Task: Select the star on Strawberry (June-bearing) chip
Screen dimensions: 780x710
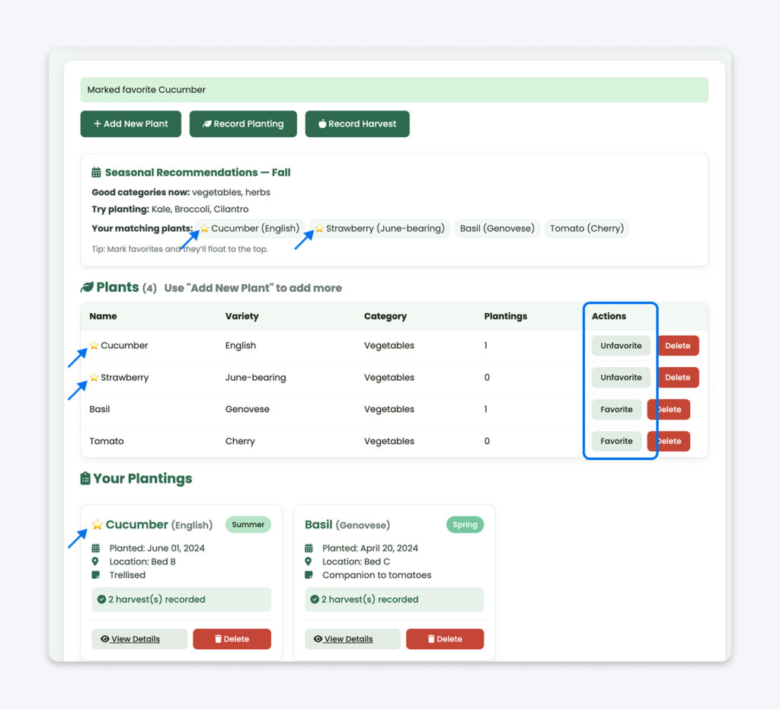Action: tap(318, 228)
